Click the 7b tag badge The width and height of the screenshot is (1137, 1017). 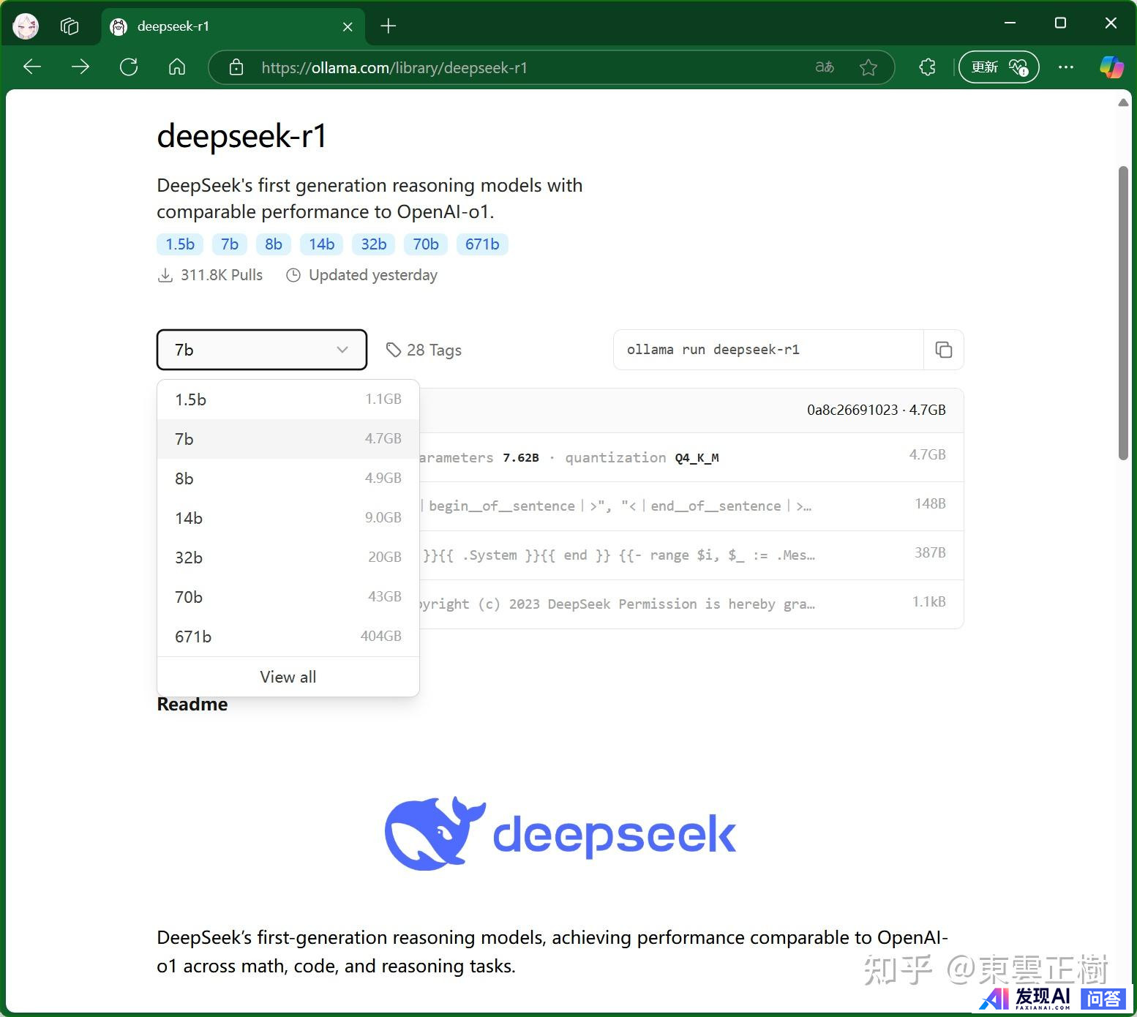[230, 244]
